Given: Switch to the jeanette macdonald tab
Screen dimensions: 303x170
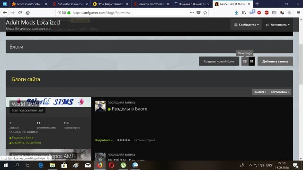Looking at the screenshot, I should coord(151,4).
